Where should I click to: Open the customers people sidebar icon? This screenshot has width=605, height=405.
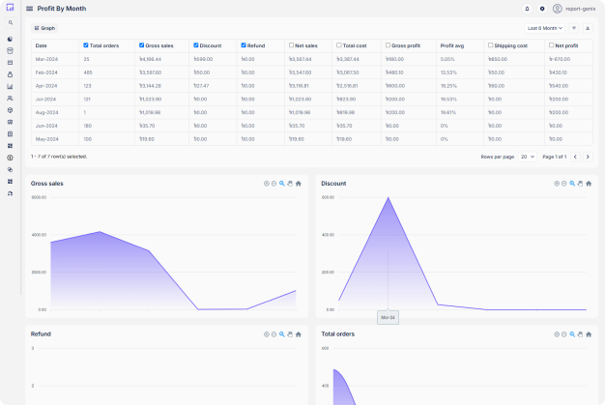pyautogui.click(x=10, y=99)
